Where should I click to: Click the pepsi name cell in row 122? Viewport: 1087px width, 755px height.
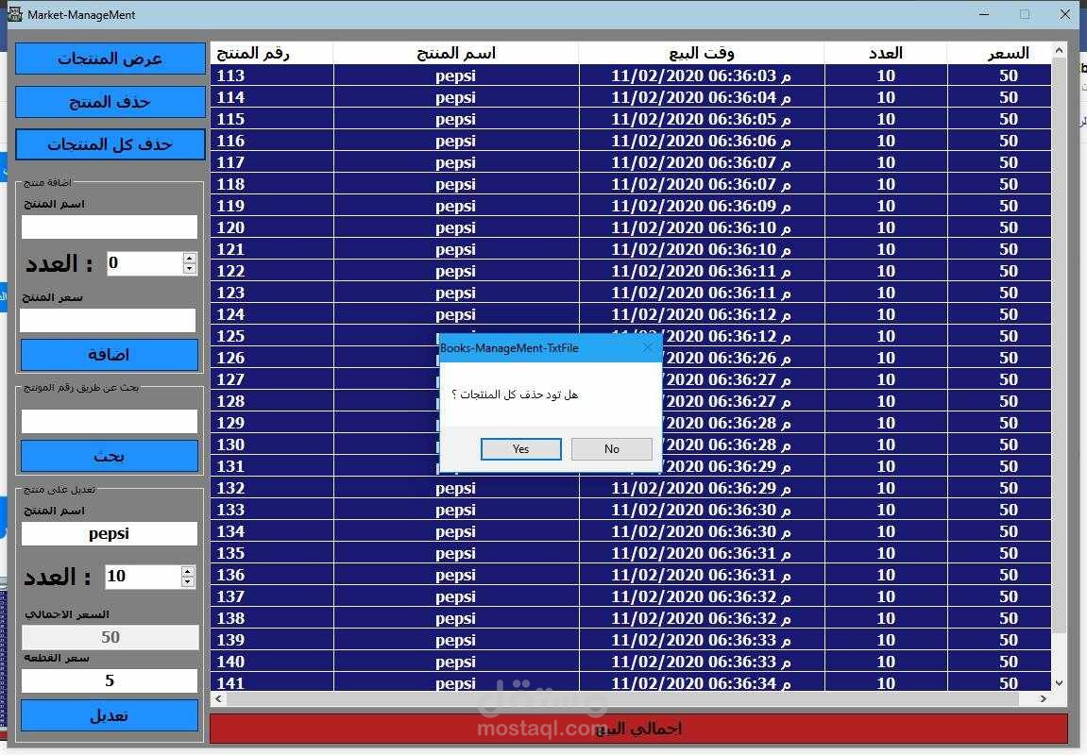(x=456, y=271)
